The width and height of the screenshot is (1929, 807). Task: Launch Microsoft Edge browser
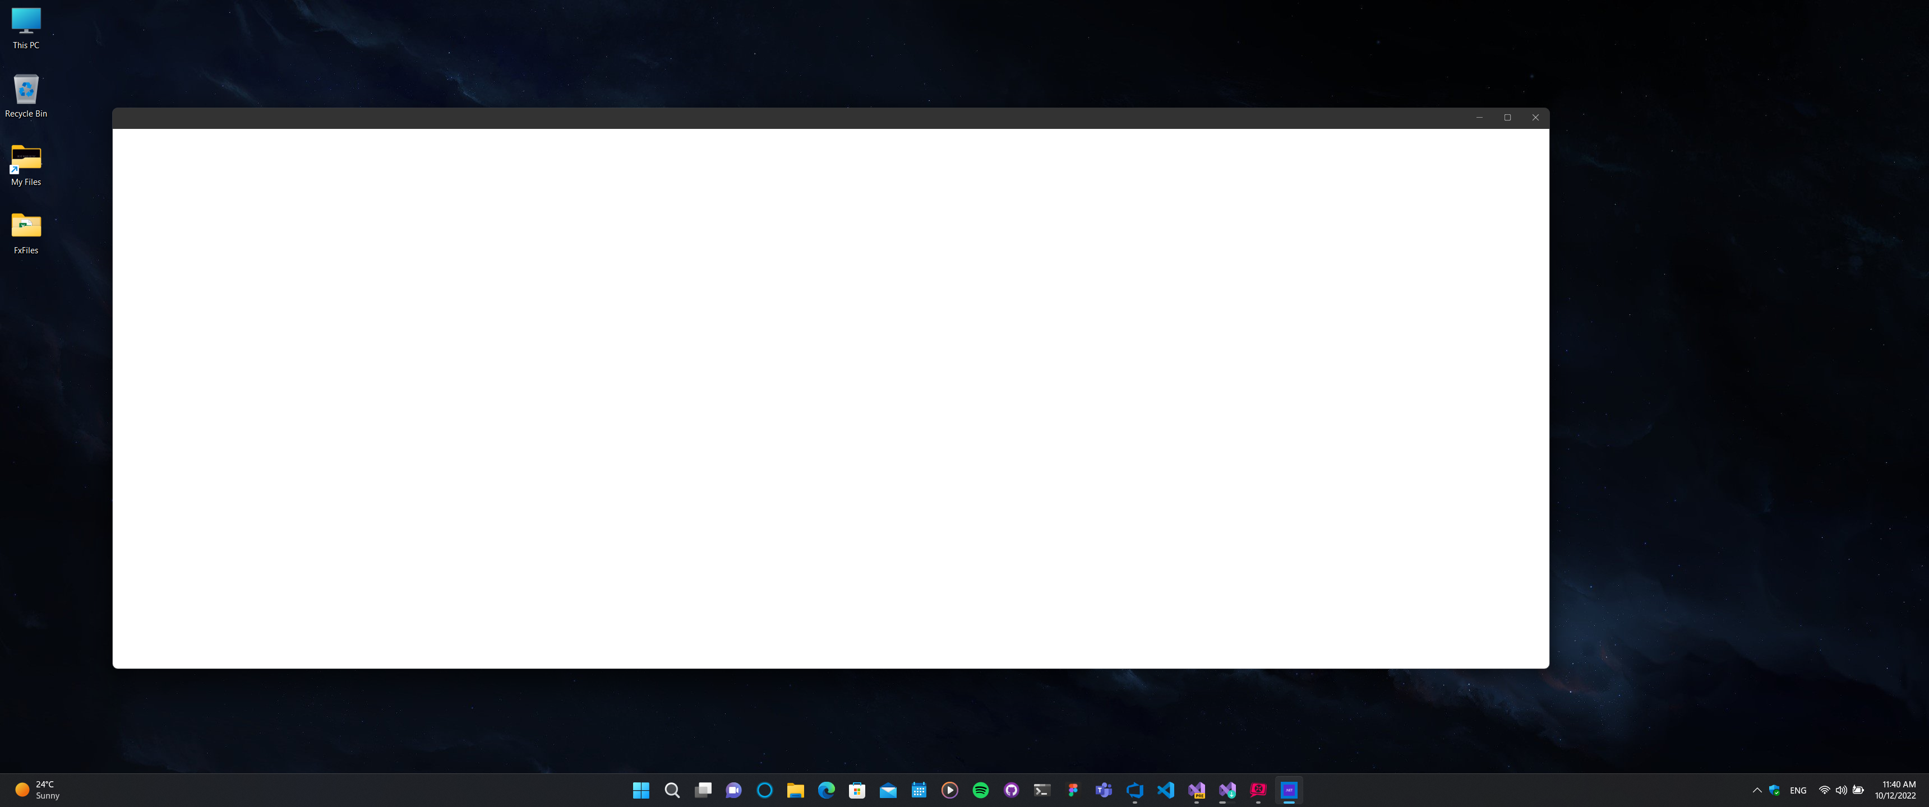[826, 790]
